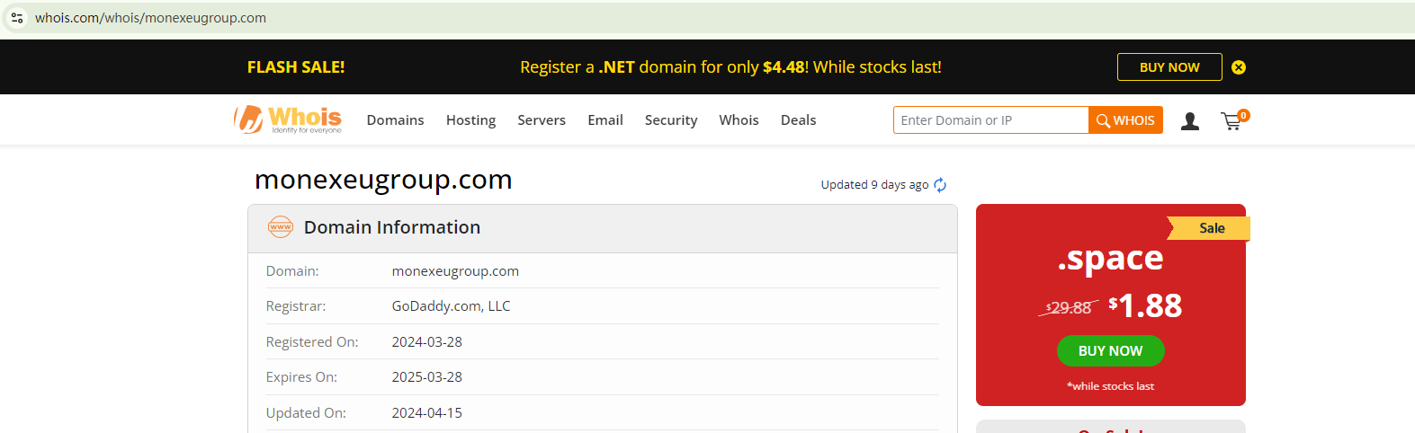Click the green BUY NOW button
The height and width of the screenshot is (433, 1415).
click(x=1110, y=351)
